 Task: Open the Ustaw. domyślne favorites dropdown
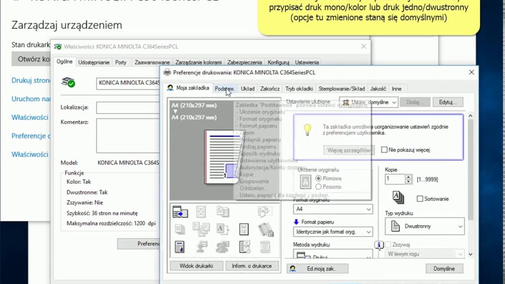click(x=368, y=102)
